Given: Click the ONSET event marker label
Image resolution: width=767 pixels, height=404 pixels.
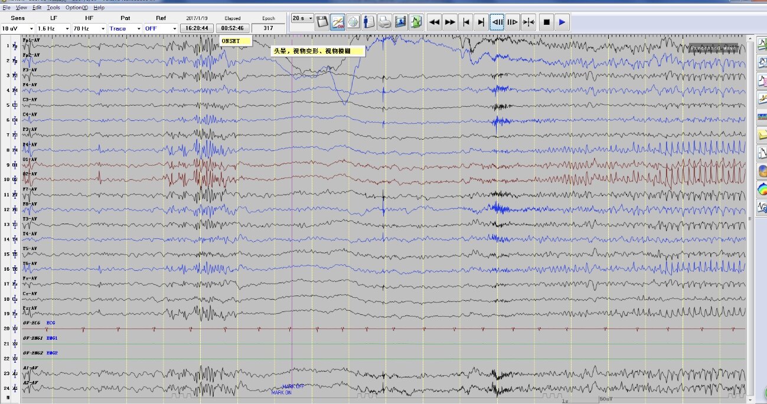Looking at the screenshot, I should [x=236, y=41].
